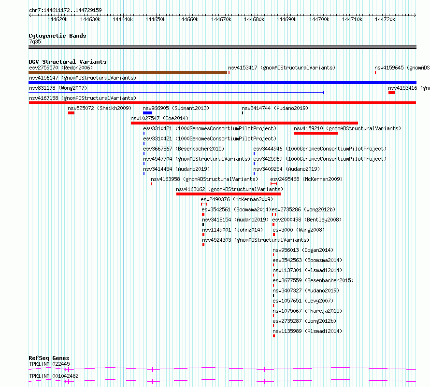430x387 pixels.
Task: Open esv3667867 (Besenbacher2015) label
Action: point(184,149)
